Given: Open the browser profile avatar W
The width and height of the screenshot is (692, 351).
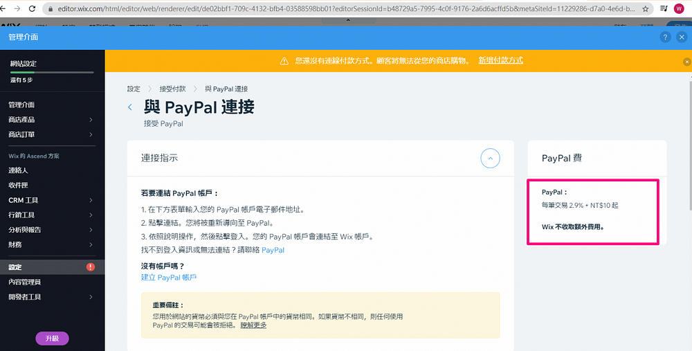Looking at the screenshot, I should click(679, 8).
